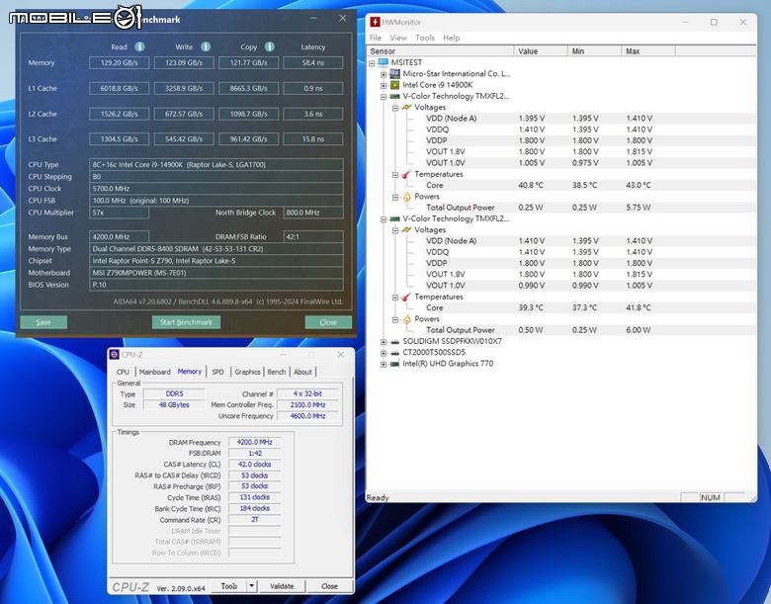Switch to the About tab in CPU-Z

pos(302,372)
